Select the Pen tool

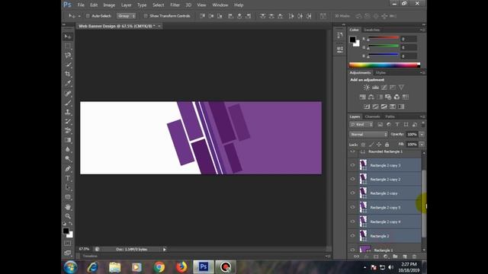pyautogui.click(x=68, y=169)
